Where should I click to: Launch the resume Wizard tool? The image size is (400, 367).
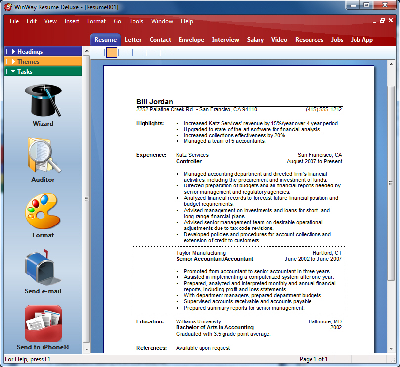point(43,105)
